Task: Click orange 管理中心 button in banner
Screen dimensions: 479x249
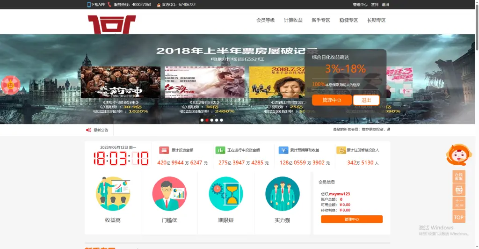Action: [331, 100]
